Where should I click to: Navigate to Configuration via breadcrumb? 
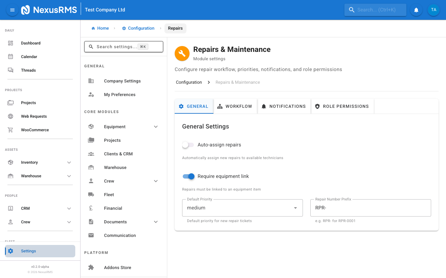[141, 28]
